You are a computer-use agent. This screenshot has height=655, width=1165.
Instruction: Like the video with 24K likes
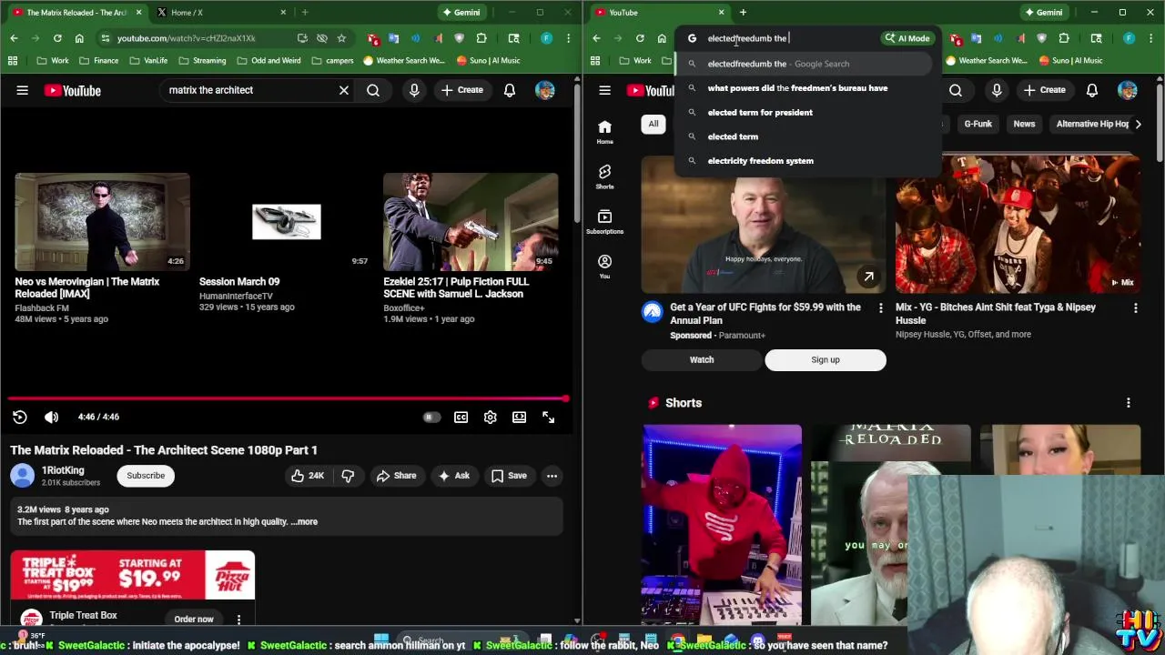[308, 476]
